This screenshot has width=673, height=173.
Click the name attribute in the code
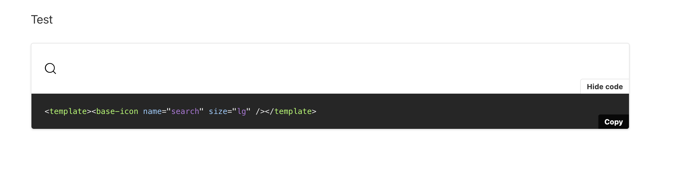click(x=153, y=111)
